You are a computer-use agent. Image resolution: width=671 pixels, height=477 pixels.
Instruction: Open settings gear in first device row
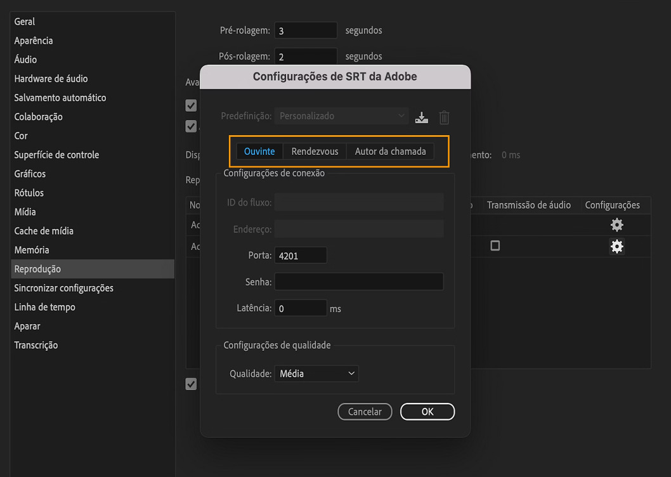(616, 225)
